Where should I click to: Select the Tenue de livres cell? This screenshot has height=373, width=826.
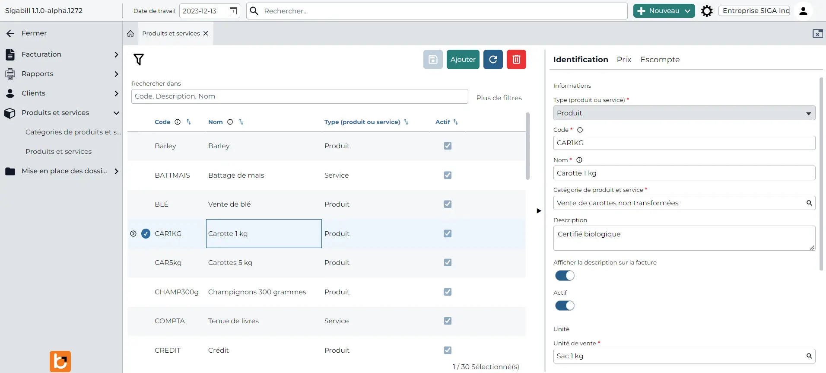click(264, 321)
